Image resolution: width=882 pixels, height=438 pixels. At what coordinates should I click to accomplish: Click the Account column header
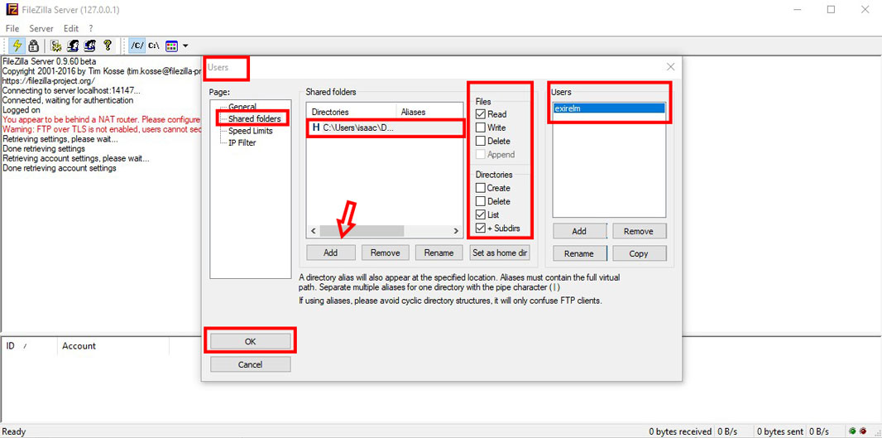click(x=113, y=345)
